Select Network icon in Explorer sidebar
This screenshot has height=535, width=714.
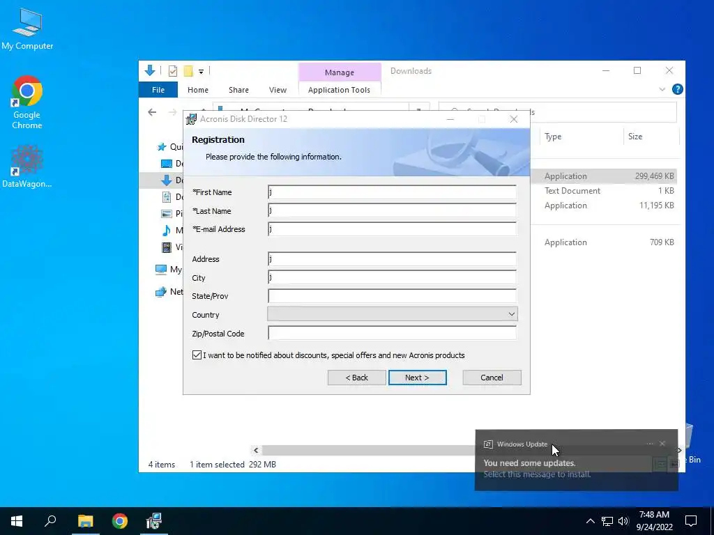pos(161,292)
